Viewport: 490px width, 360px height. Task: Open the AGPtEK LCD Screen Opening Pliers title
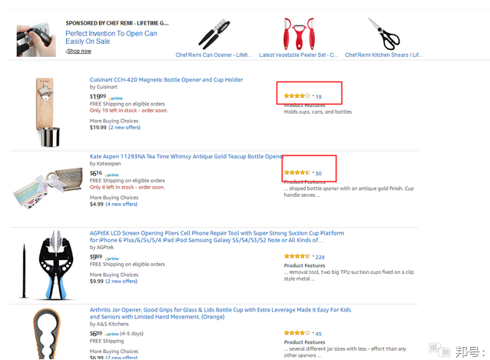tap(217, 233)
